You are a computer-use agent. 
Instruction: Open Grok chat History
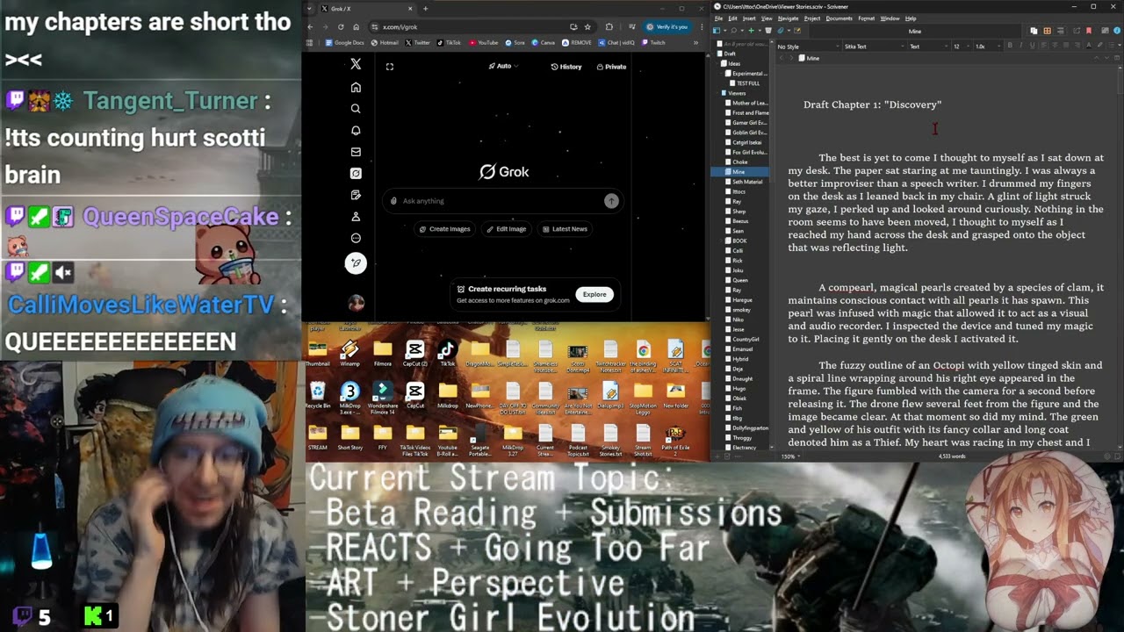(x=566, y=67)
